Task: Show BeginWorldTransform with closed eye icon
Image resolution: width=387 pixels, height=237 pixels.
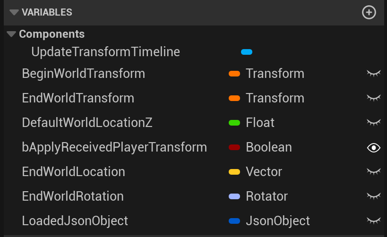Action: [373, 74]
